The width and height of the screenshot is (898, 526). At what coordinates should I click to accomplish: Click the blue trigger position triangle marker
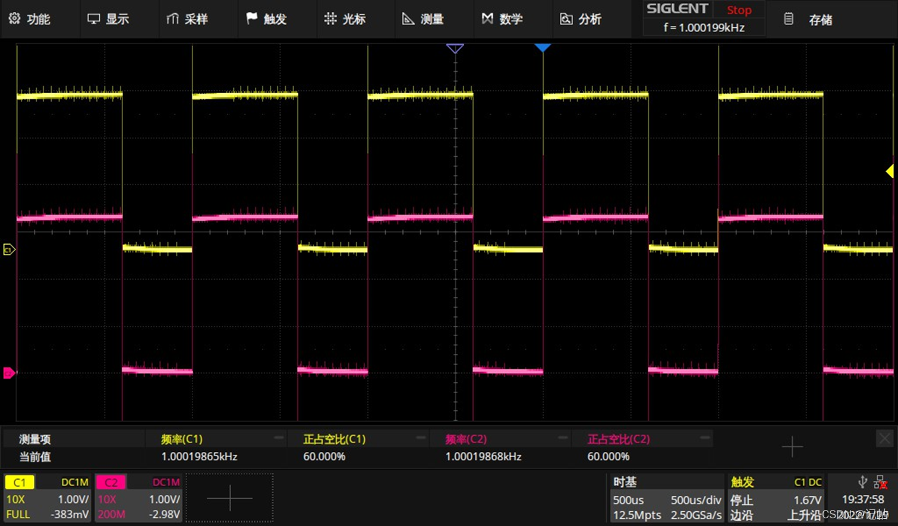pyautogui.click(x=542, y=47)
